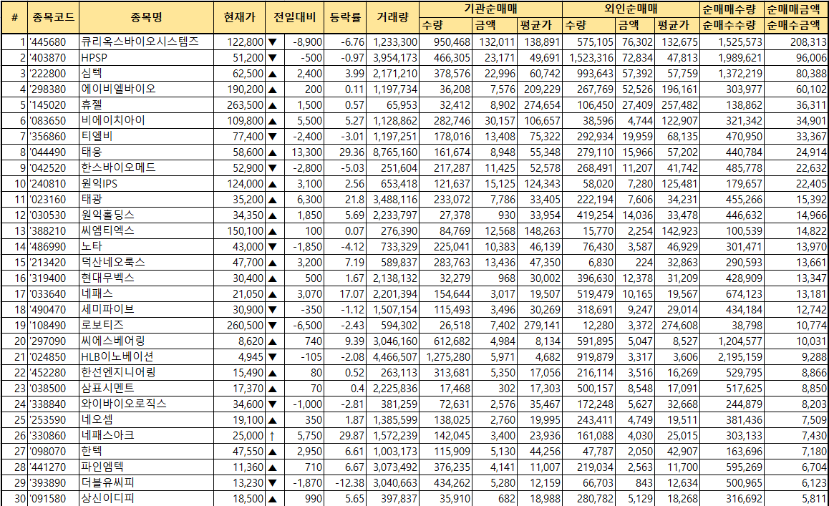Select stock code '091580

(x=47, y=499)
